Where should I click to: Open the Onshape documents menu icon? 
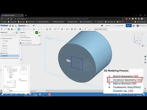click(x=10, y=26)
